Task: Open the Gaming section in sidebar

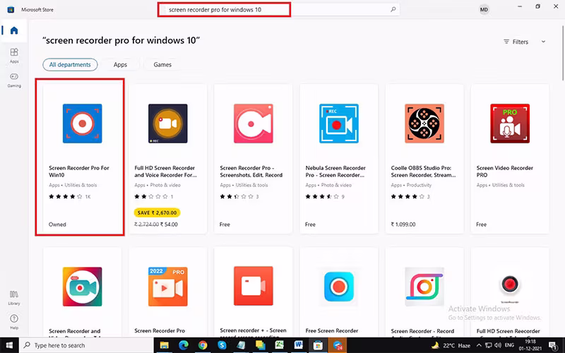Action: [x=14, y=80]
